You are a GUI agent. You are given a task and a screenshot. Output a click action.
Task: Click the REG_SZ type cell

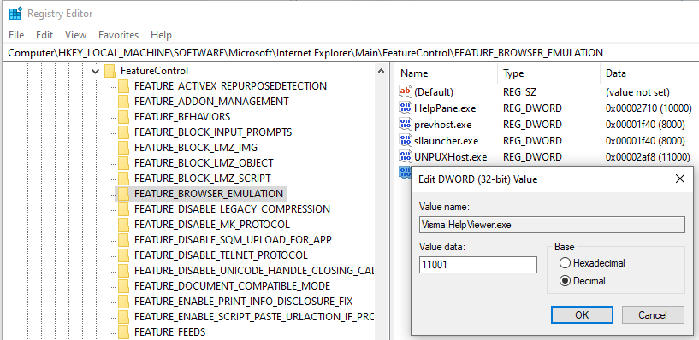pos(520,92)
